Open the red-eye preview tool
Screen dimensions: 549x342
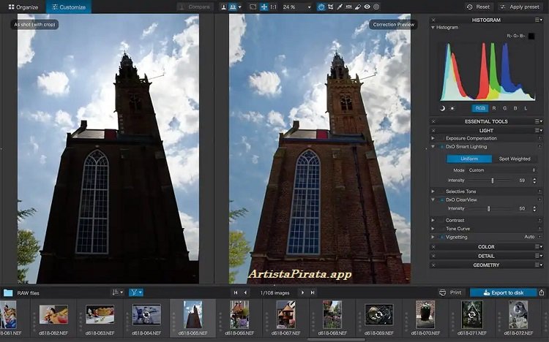(367, 7)
